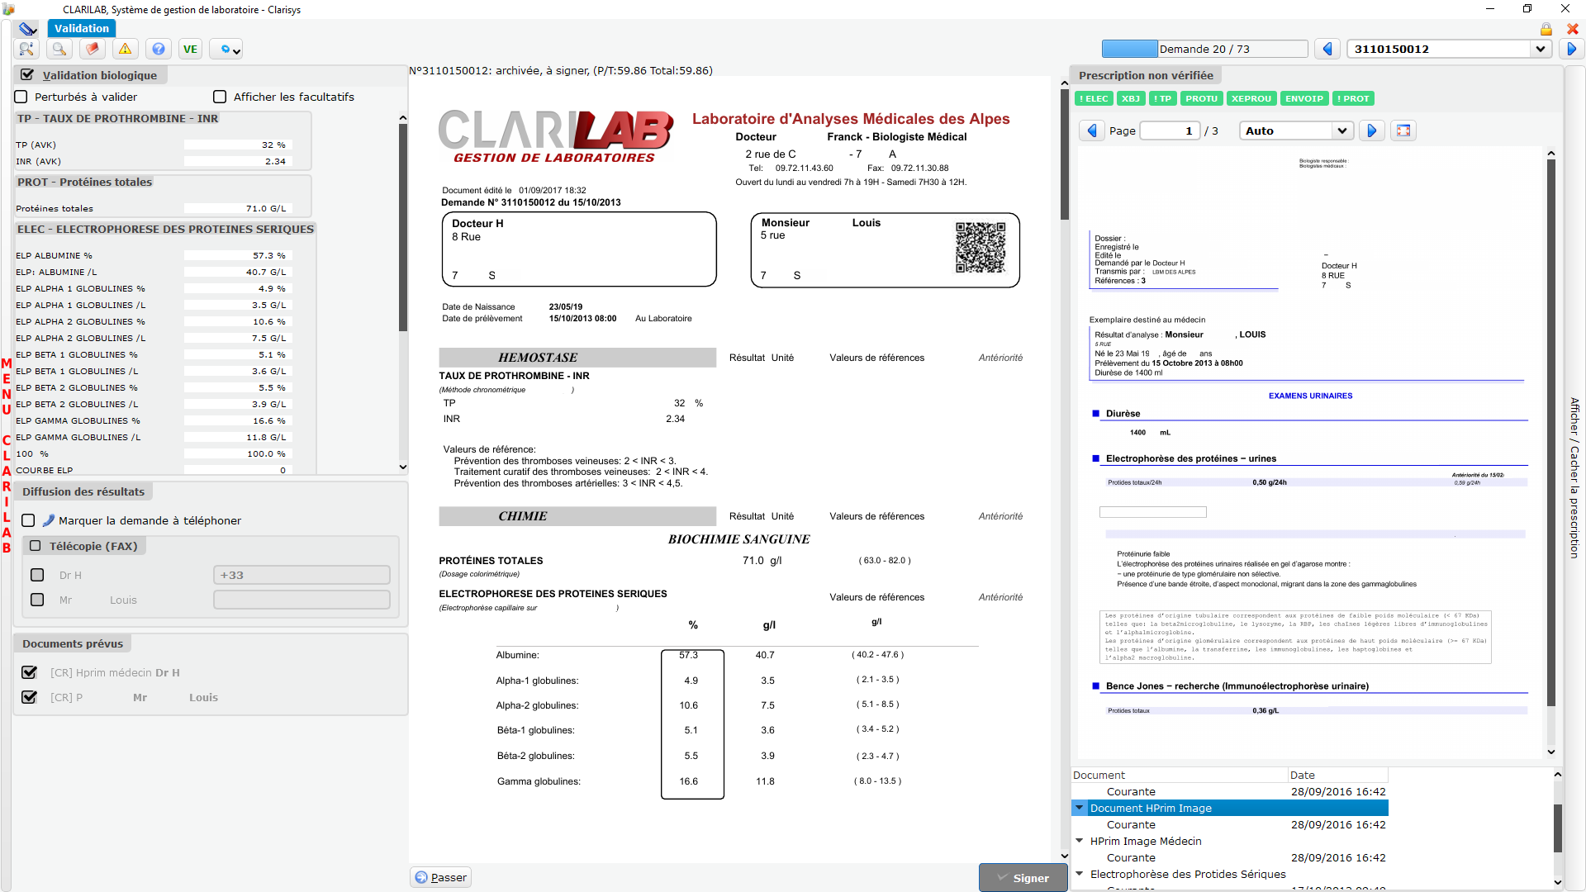Open the red folder patient file icon
The image size is (1586, 892).
click(x=93, y=50)
